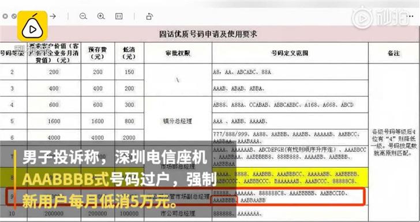This screenshot has width=420, height=222.
Task: Zoom out with the minus magnifier icon
Action: pyautogui.click(x=83, y=16)
